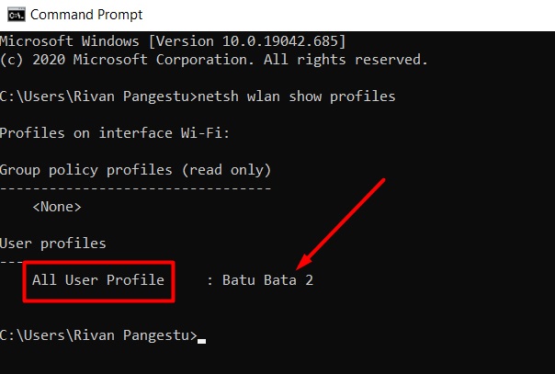The height and width of the screenshot is (374, 555).
Task: Click the <None> entry
Action: (57, 207)
